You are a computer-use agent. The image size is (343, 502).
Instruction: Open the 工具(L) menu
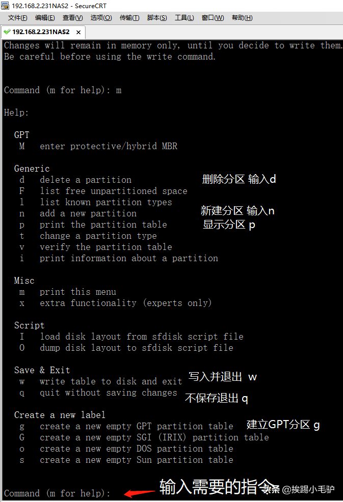(184, 18)
